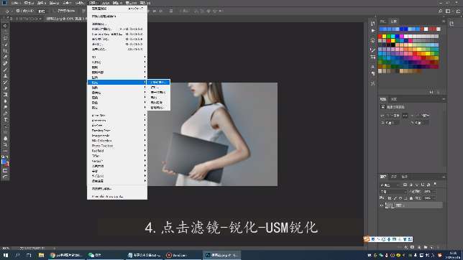Click the X position field in Properties
The height and width of the screenshot is (260, 463).
[393, 123]
